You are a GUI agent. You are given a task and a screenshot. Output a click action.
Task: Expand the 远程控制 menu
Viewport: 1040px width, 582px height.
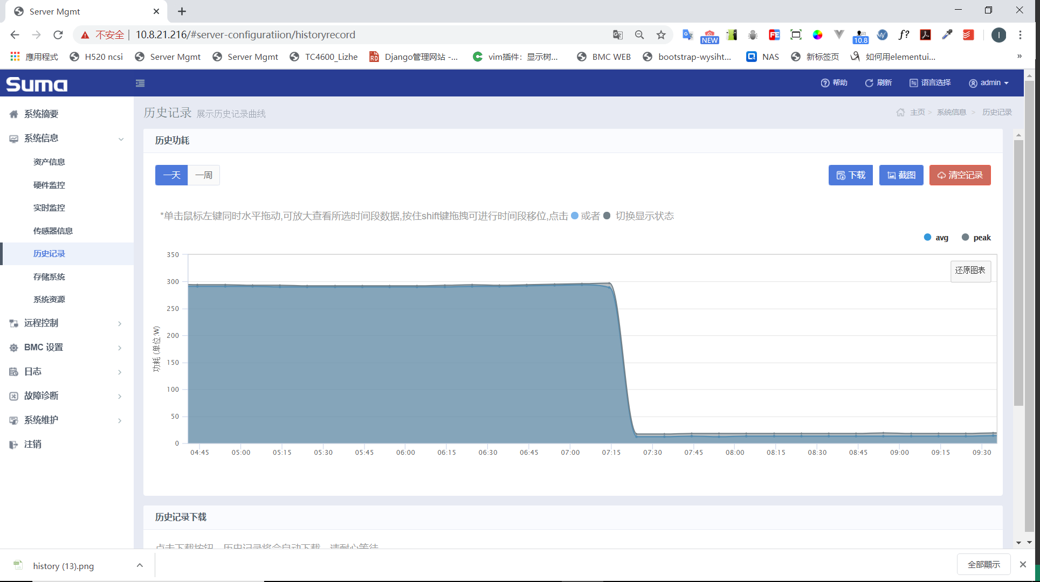pyautogui.click(x=67, y=323)
